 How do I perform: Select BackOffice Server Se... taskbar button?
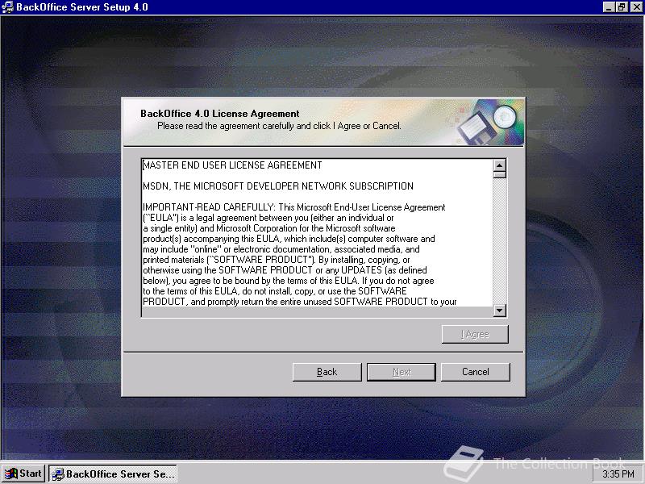coord(113,474)
